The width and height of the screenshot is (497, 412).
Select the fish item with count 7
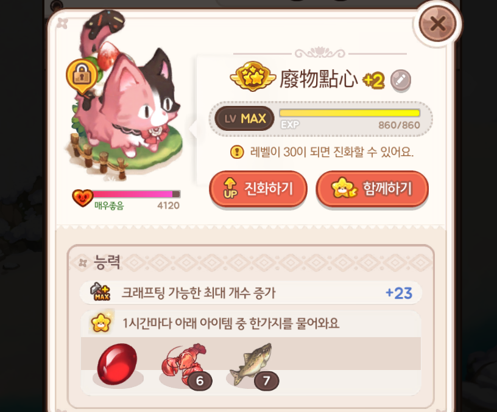coord(253,366)
